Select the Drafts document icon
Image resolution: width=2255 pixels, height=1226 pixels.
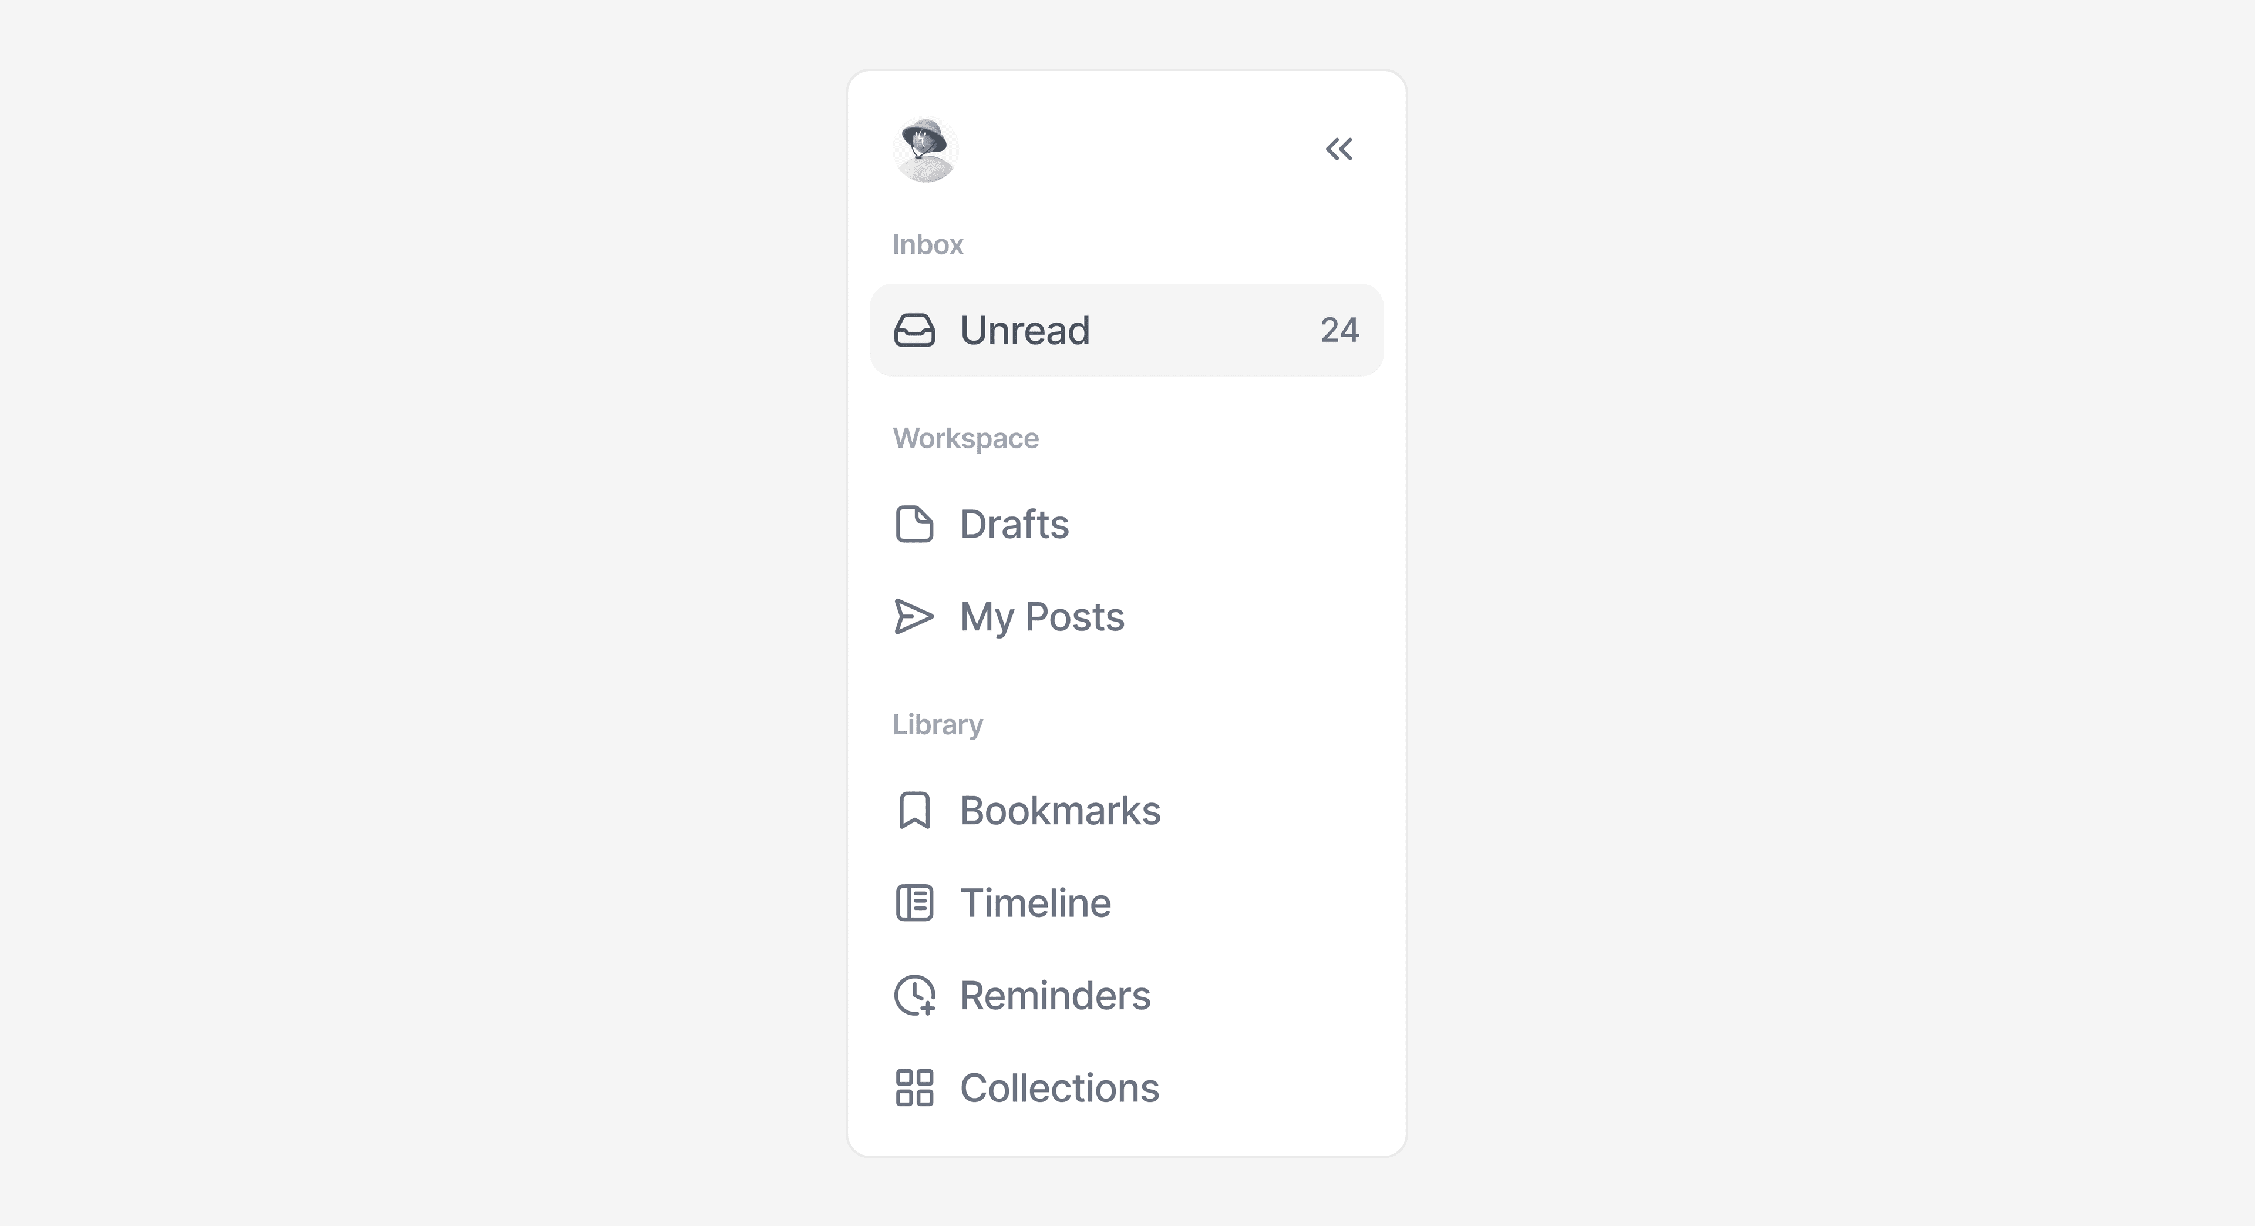tap(914, 523)
